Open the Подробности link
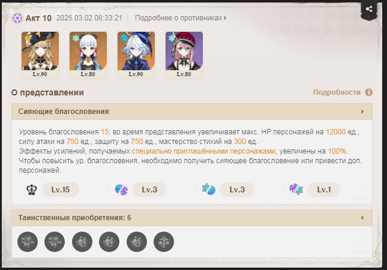The width and height of the screenshot is (387, 270). [337, 92]
